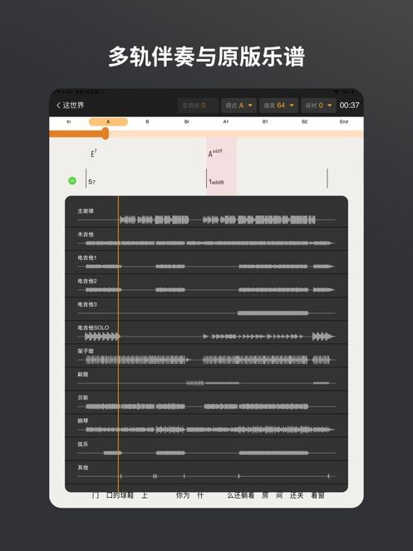Toggle the 主旋律 melody track
Viewport: 413px width, 551px height.
tap(206, 216)
